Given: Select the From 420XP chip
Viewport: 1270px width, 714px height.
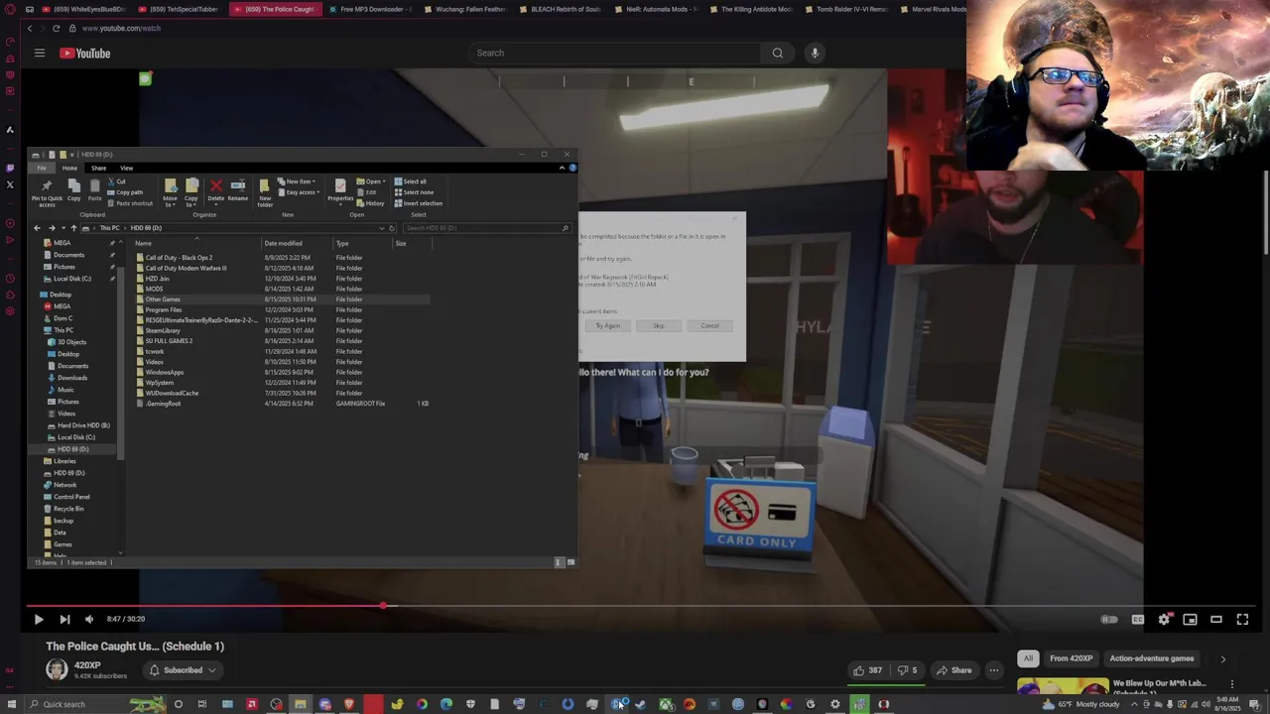Looking at the screenshot, I should click(1071, 658).
